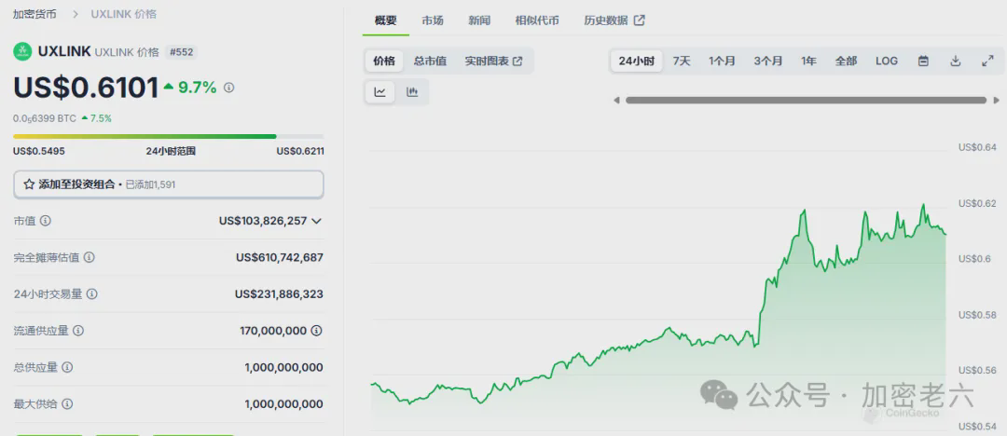1007x436 pixels.
Task: Open info icon next to 总供应量
Action: (67, 367)
